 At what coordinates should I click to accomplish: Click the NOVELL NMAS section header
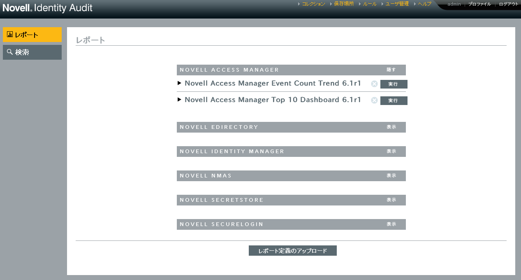[x=291, y=176]
